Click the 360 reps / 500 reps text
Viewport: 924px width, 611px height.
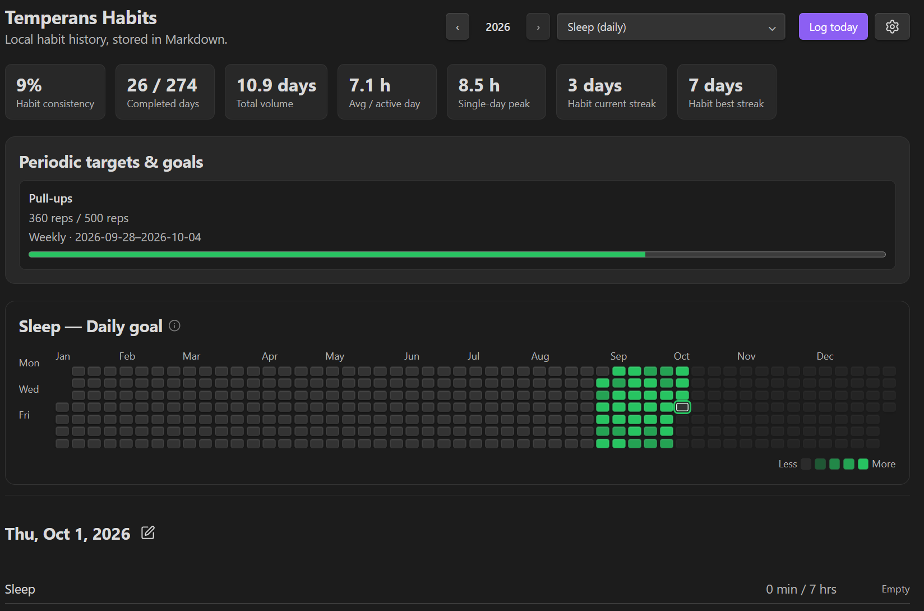point(78,218)
